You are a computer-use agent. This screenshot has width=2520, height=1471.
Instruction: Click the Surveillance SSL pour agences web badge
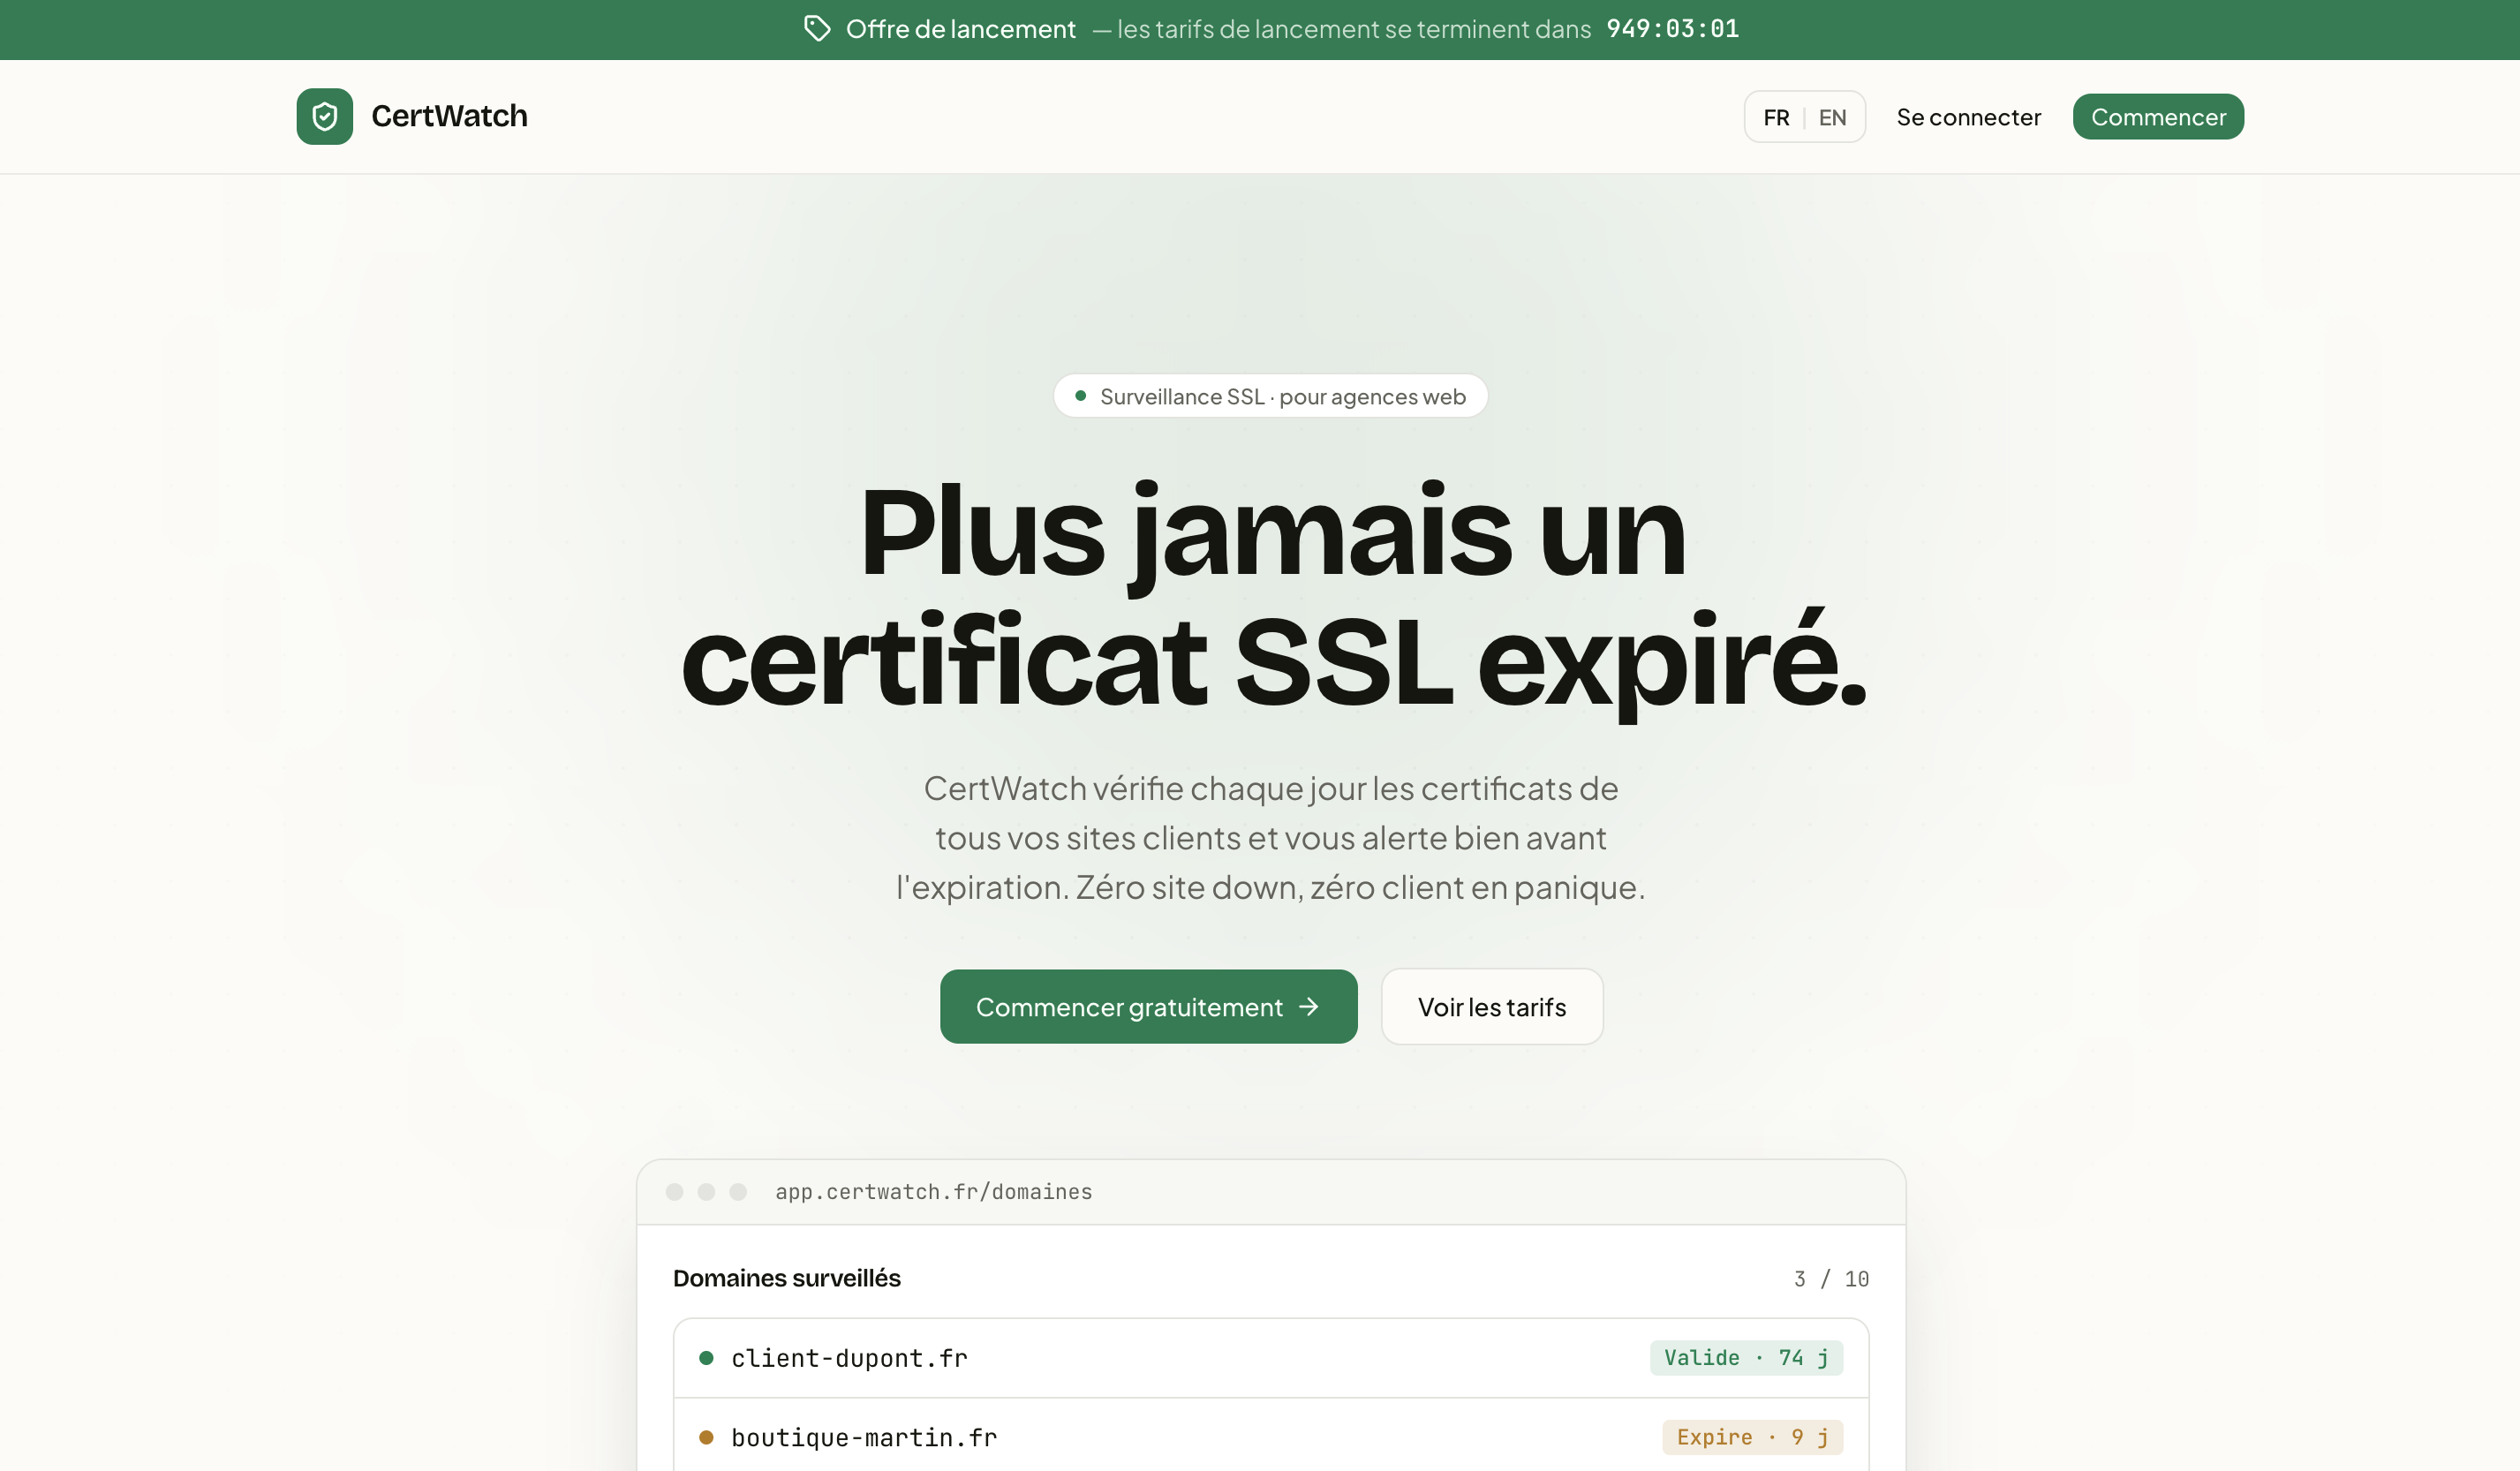click(x=1270, y=396)
